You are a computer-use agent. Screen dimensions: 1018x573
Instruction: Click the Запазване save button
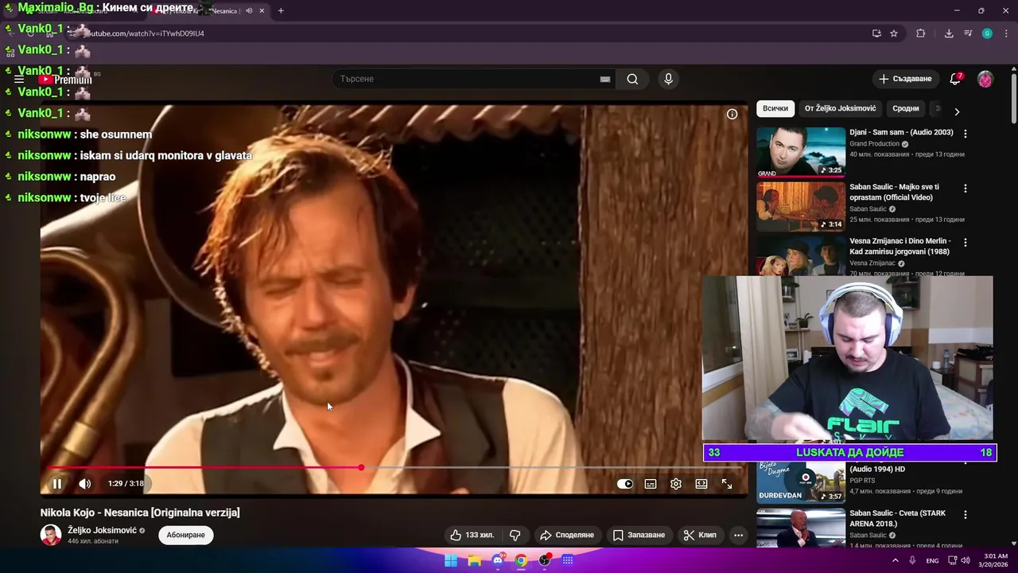(639, 535)
